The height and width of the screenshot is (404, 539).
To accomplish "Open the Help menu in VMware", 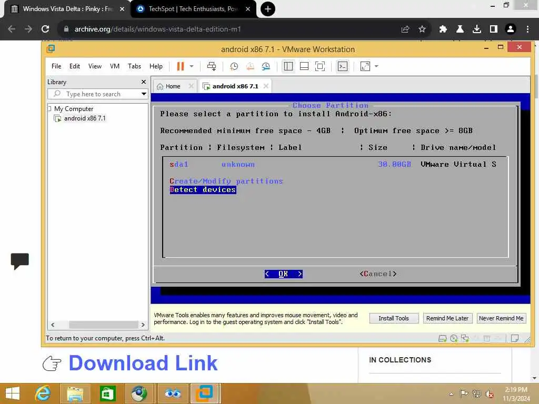I will tap(156, 66).
